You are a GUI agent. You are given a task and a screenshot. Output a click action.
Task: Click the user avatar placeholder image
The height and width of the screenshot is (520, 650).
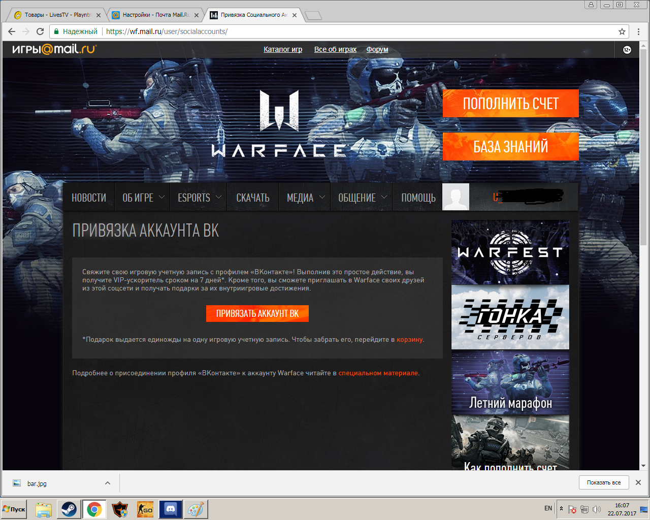(x=456, y=197)
